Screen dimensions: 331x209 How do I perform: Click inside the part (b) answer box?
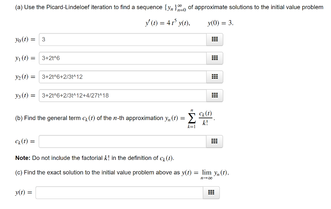123,141
